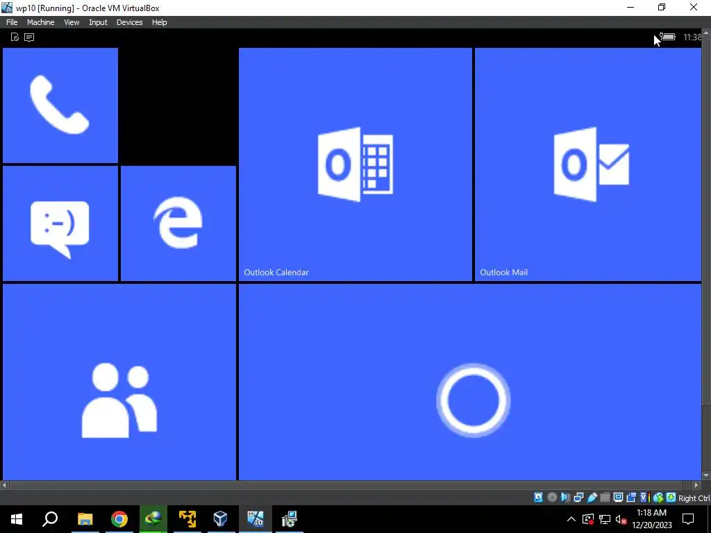Open the File menu

click(12, 22)
